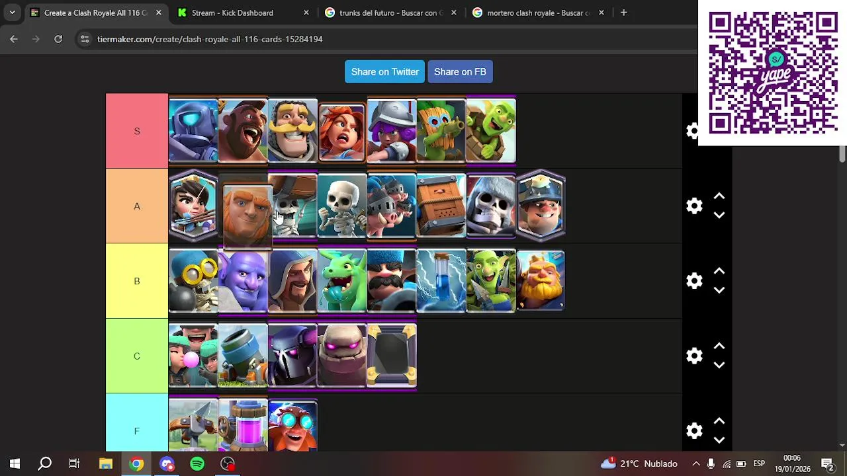Open a new browser tab
The height and width of the screenshot is (476, 847).
point(623,13)
